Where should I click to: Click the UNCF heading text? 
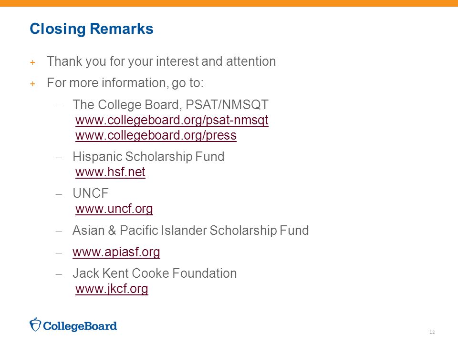(91, 193)
